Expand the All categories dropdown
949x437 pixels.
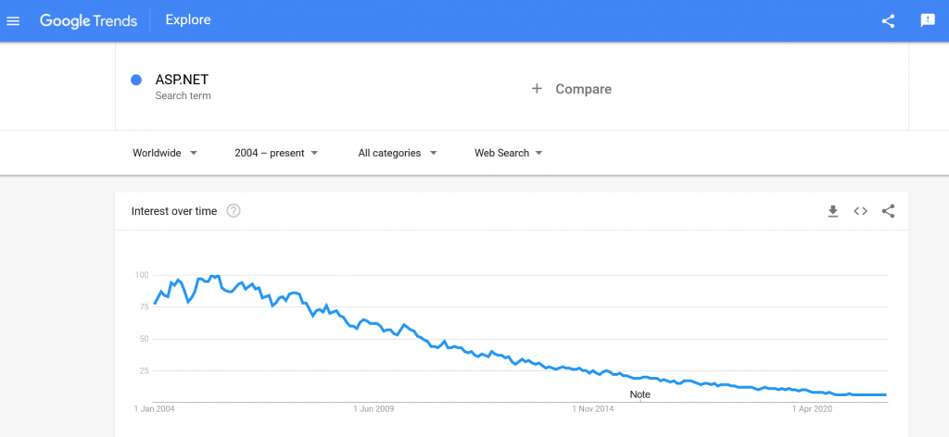click(398, 153)
